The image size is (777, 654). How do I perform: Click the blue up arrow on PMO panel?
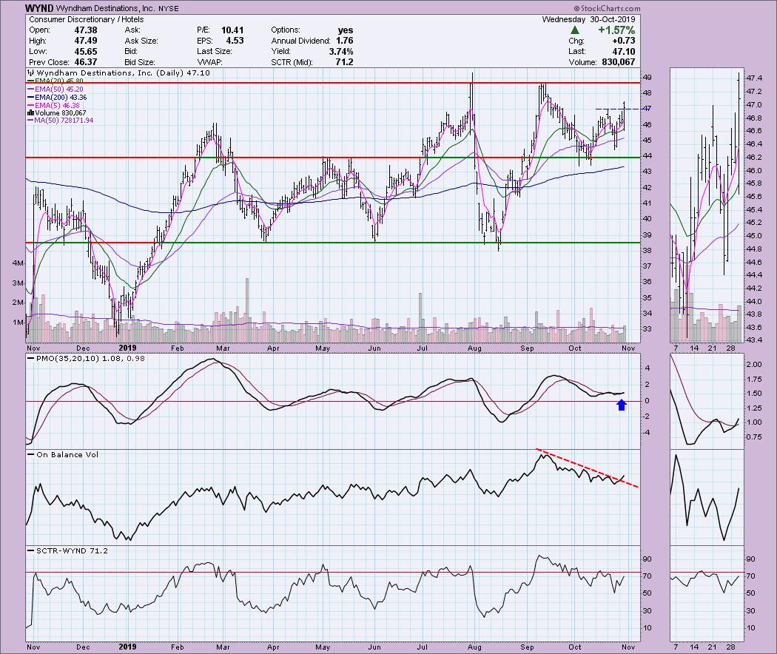pos(622,405)
